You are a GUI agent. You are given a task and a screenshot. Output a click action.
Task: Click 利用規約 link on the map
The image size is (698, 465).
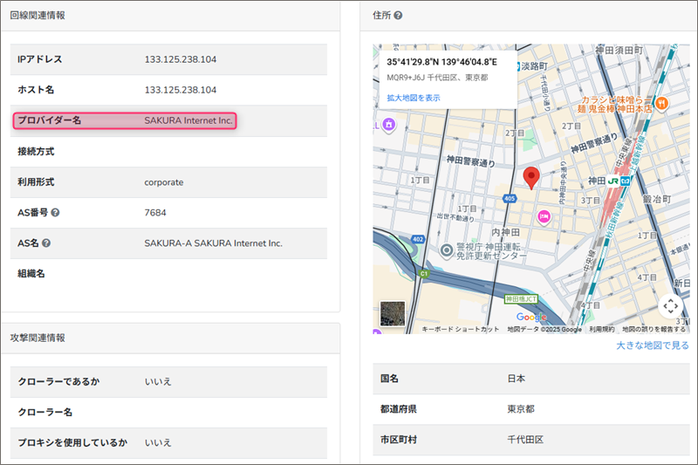pyautogui.click(x=601, y=330)
